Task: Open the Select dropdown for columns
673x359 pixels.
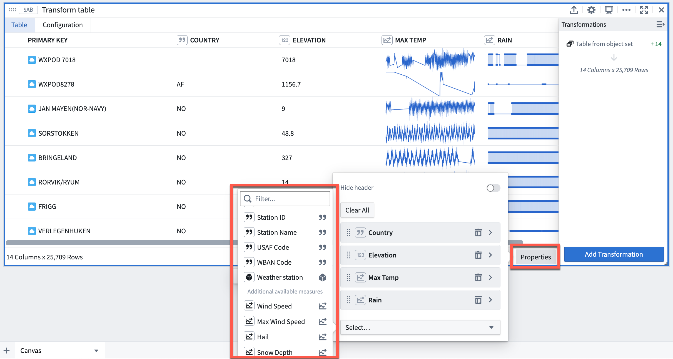Action: pos(420,327)
